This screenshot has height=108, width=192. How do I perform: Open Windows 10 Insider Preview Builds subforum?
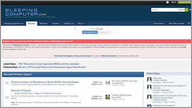tap(48, 93)
